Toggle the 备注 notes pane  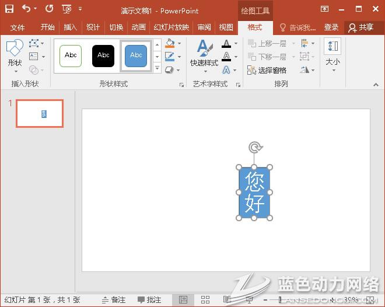[x=114, y=299]
